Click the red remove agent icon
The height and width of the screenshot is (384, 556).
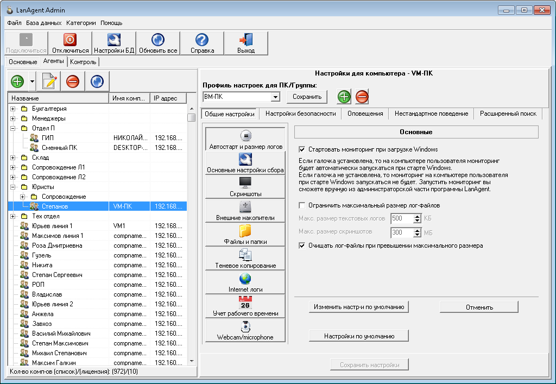[x=73, y=81]
